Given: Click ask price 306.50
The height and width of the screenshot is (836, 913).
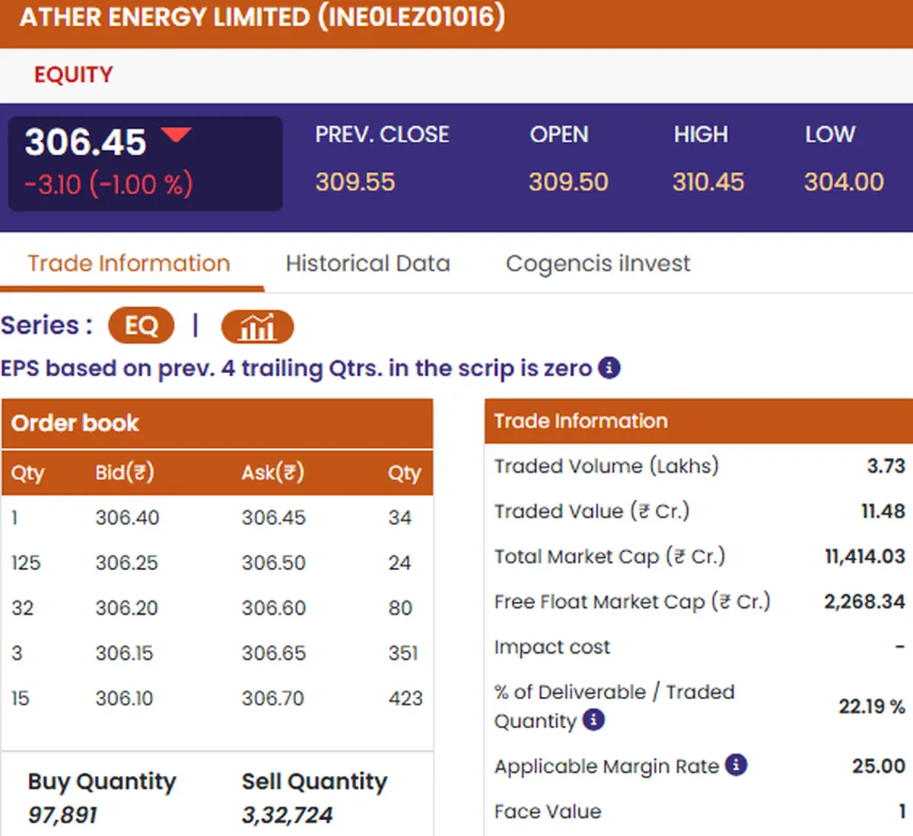Looking at the screenshot, I should coord(273,563).
